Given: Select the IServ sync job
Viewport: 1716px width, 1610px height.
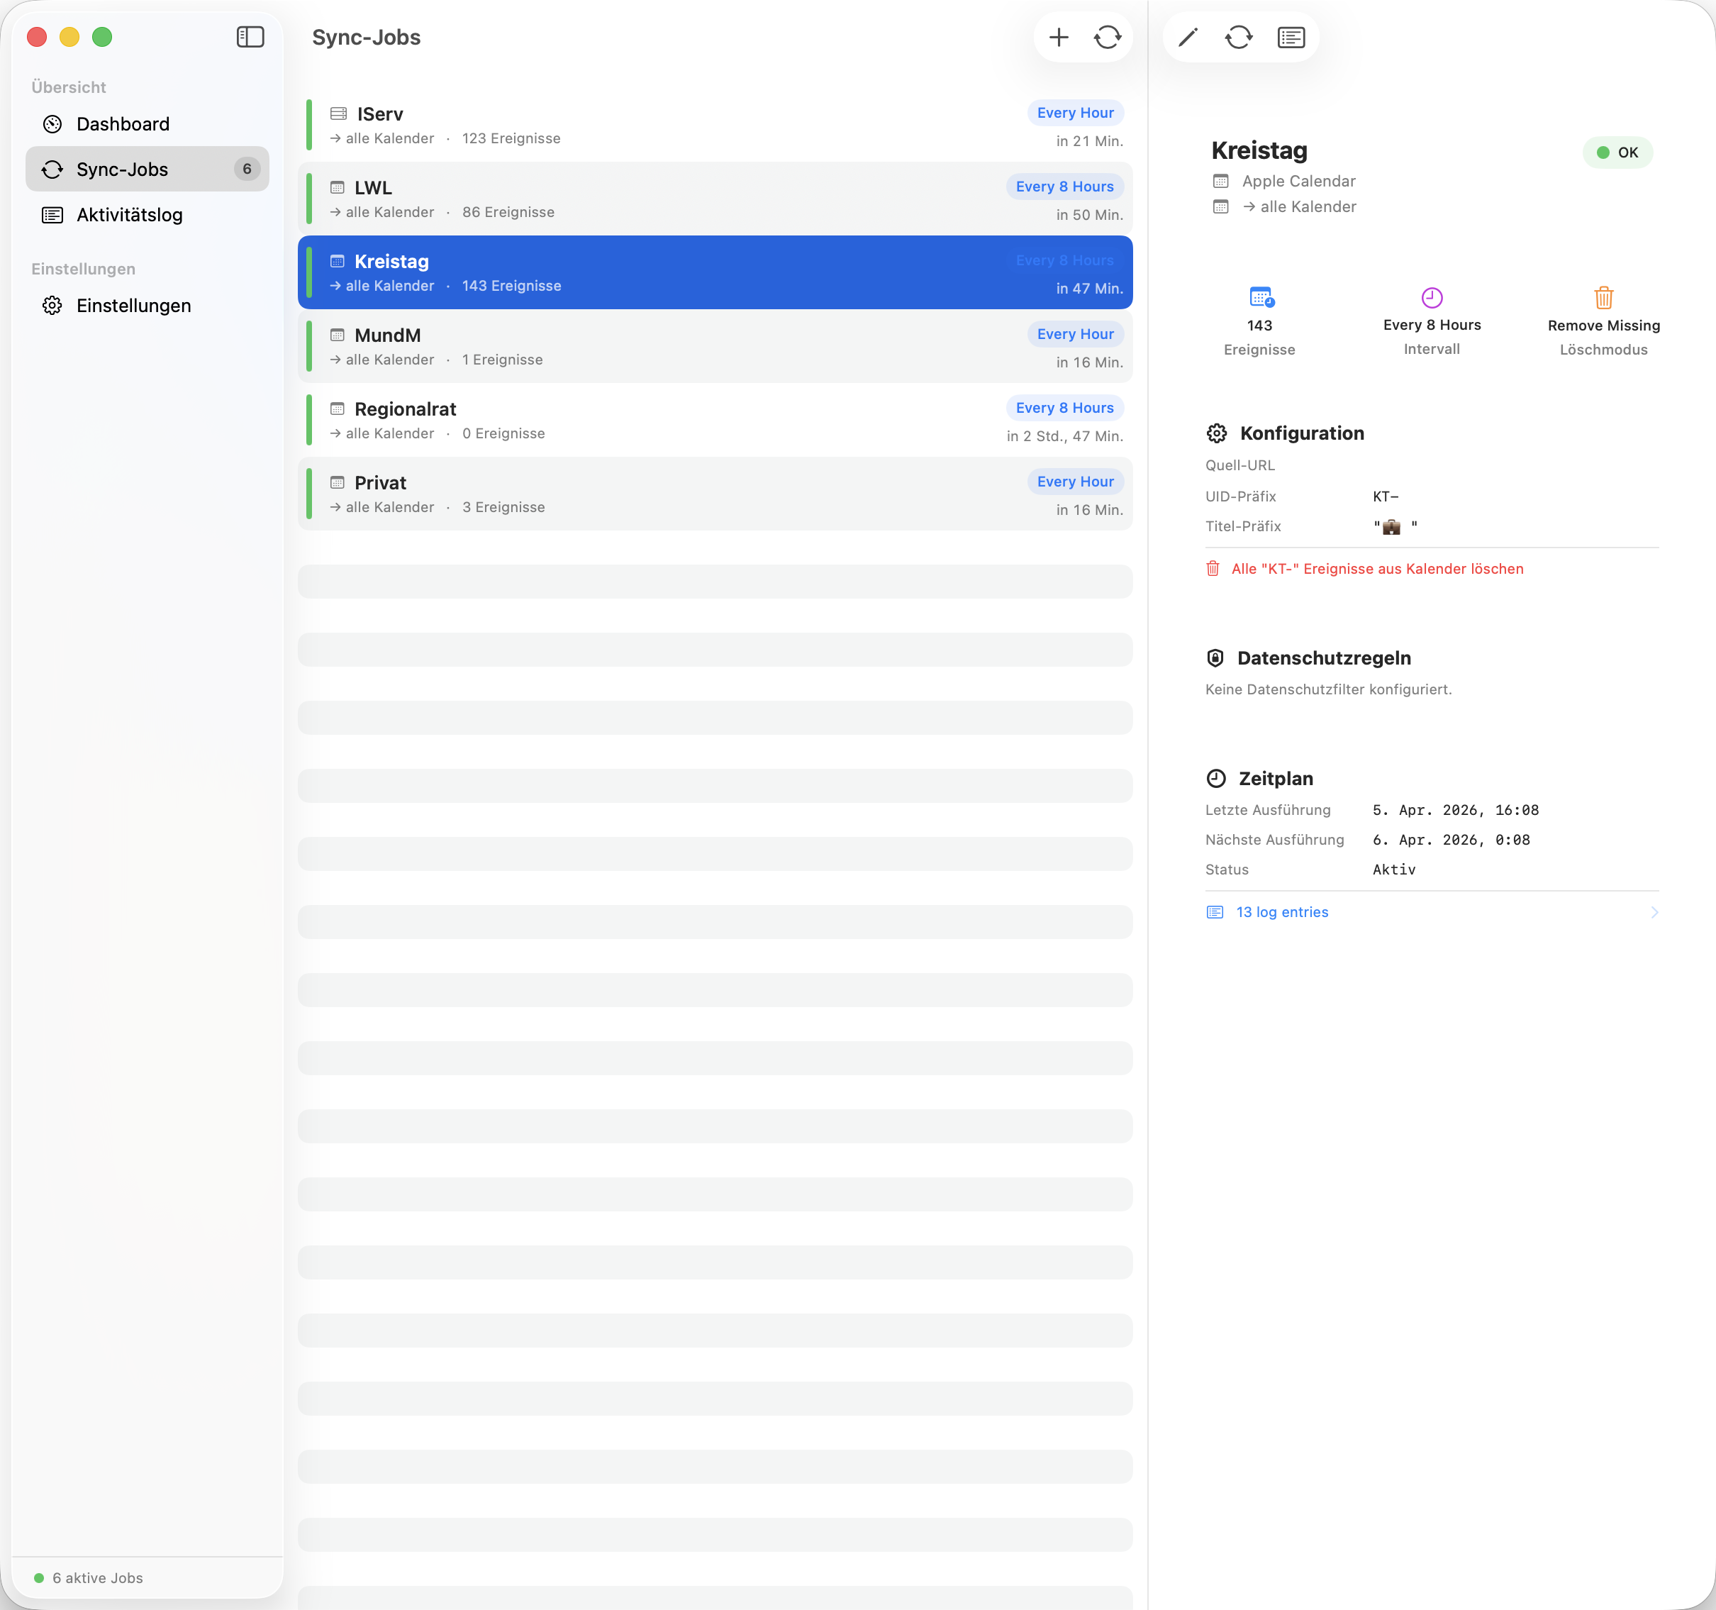Looking at the screenshot, I should click(604, 125).
